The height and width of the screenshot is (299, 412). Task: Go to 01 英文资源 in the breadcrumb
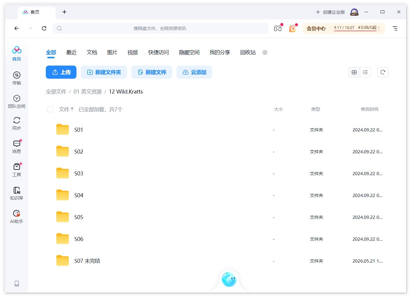[88, 92]
